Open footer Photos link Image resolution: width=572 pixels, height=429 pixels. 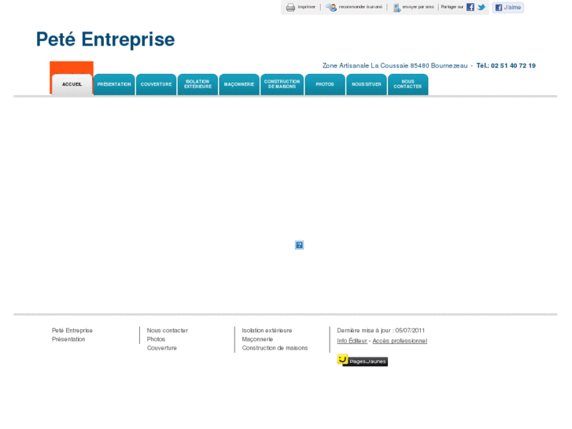coord(156,339)
